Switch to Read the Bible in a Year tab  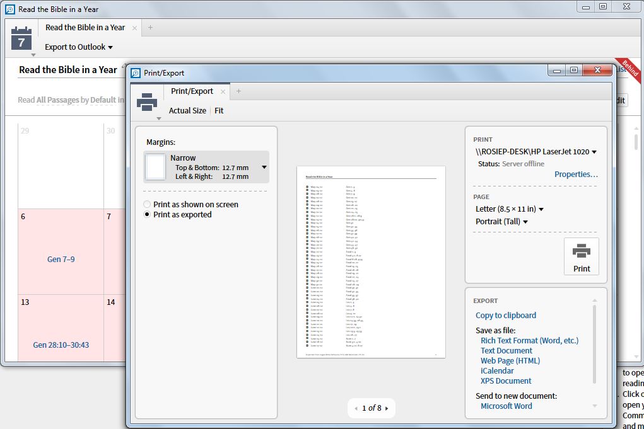(x=85, y=28)
